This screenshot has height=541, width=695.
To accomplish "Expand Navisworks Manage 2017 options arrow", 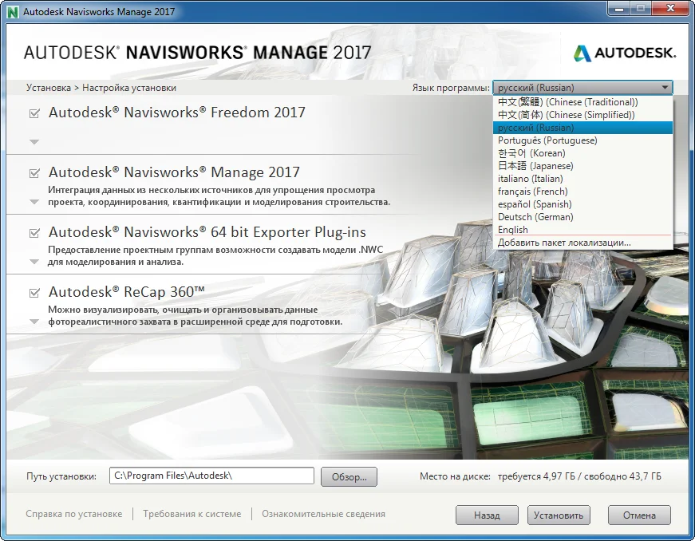I will click(34, 202).
